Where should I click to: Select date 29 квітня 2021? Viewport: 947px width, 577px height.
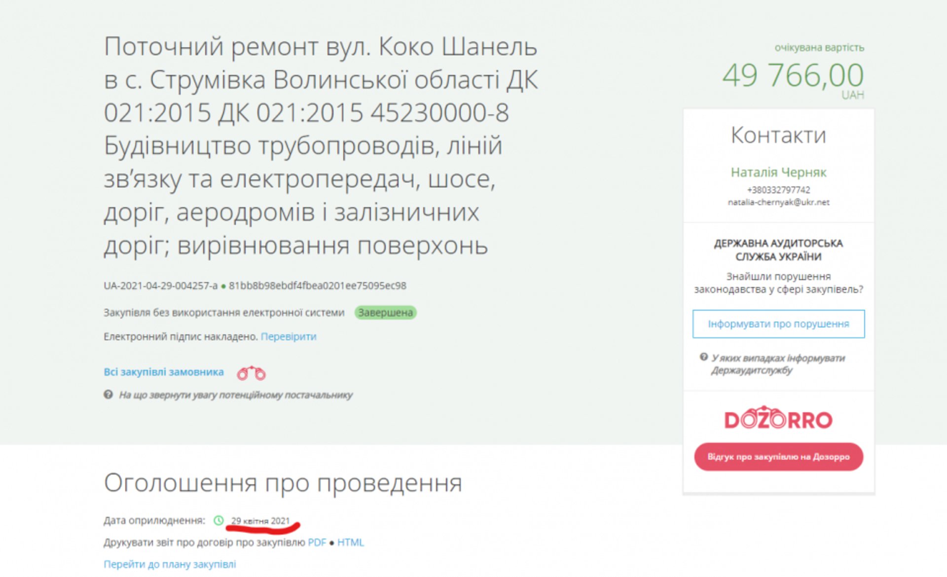click(x=260, y=521)
